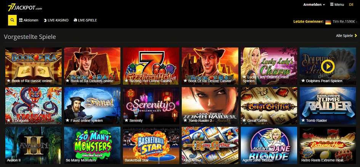Image resolution: width=360 pixels, height=167 pixels.
Task: Click the German flag icon by last winners
Action: [x=328, y=22]
